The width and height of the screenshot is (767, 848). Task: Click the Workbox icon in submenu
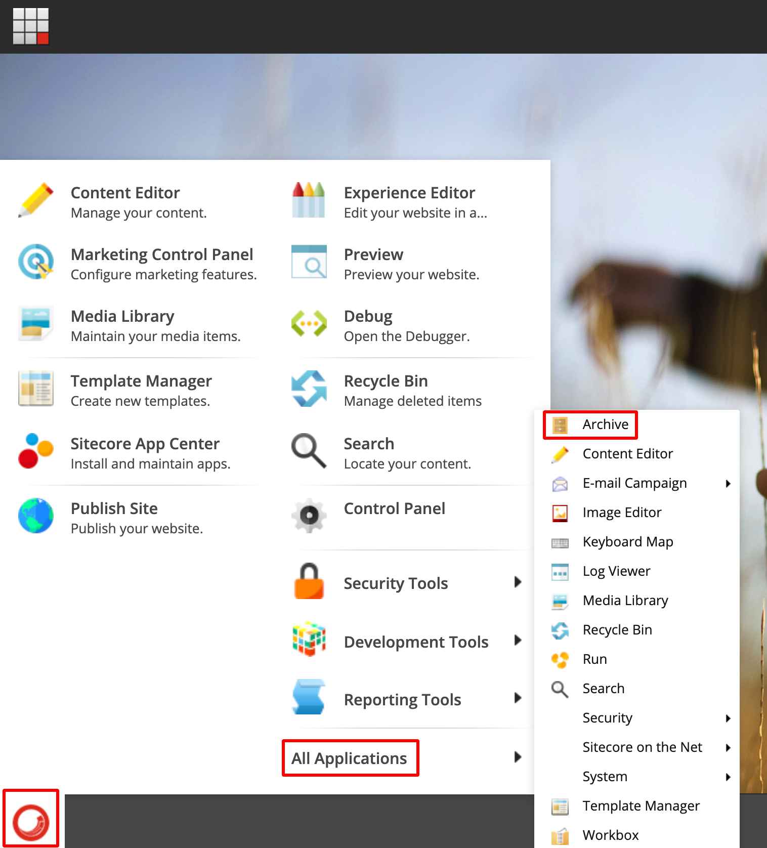pos(560,836)
